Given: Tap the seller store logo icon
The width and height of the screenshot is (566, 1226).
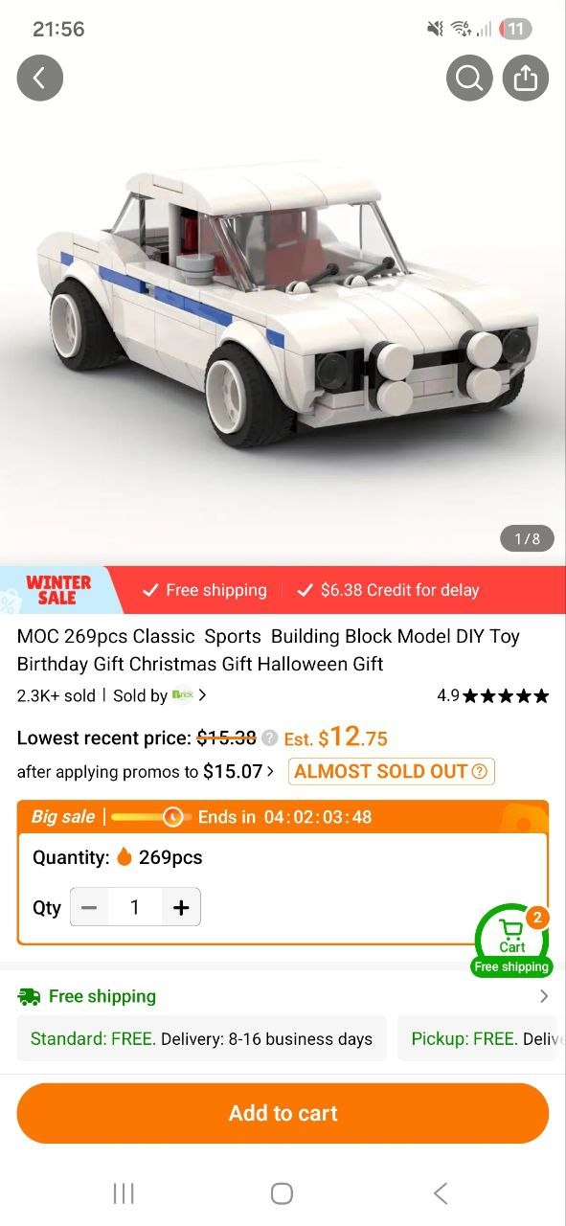Looking at the screenshot, I should click(x=182, y=695).
